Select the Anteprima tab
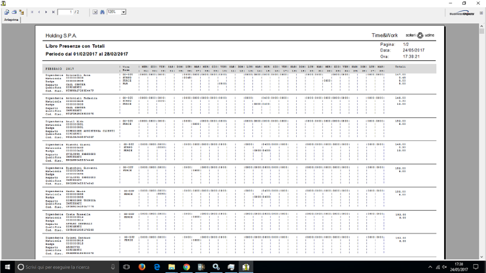This screenshot has width=486, height=273. coord(11,19)
